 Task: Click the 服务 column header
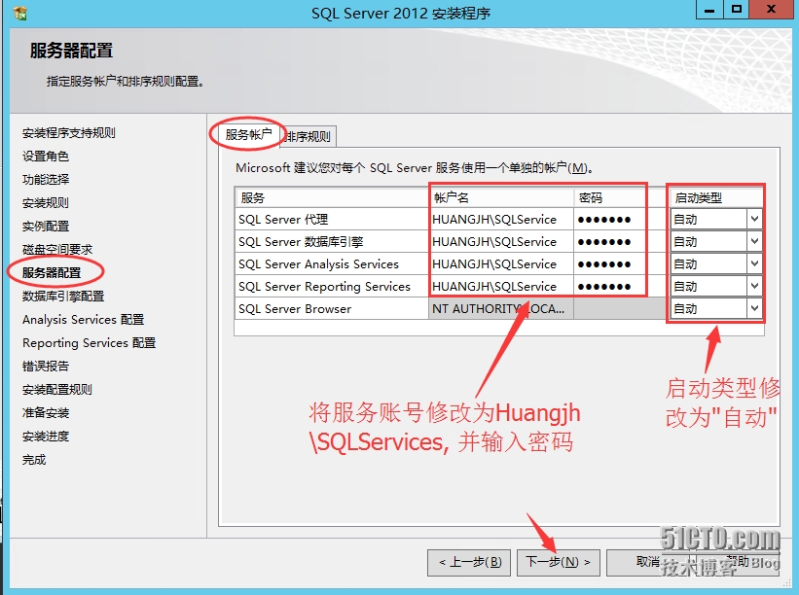[332, 198]
